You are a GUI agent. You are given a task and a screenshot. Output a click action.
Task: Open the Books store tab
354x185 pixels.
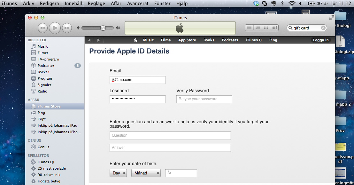pyautogui.click(x=209, y=40)
